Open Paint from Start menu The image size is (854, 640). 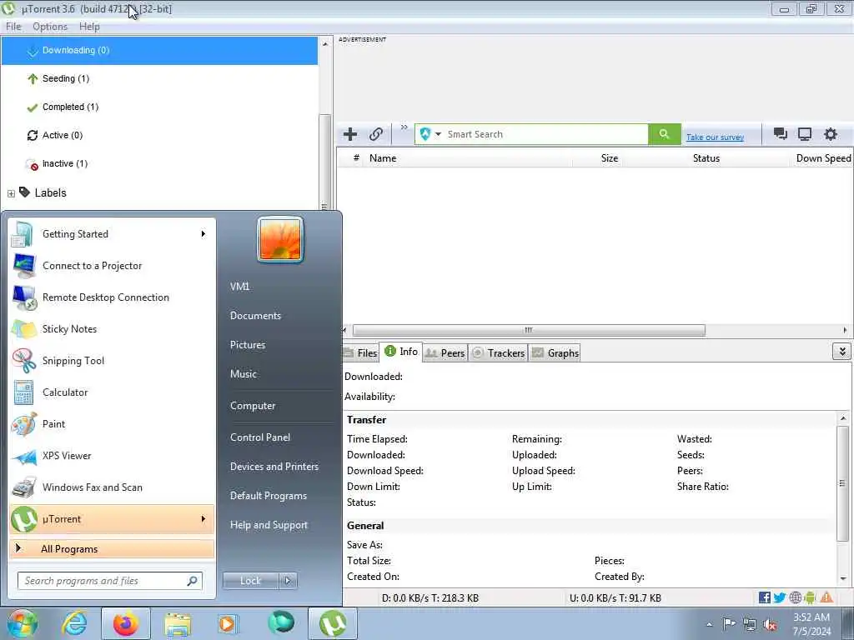pos(112,424)
